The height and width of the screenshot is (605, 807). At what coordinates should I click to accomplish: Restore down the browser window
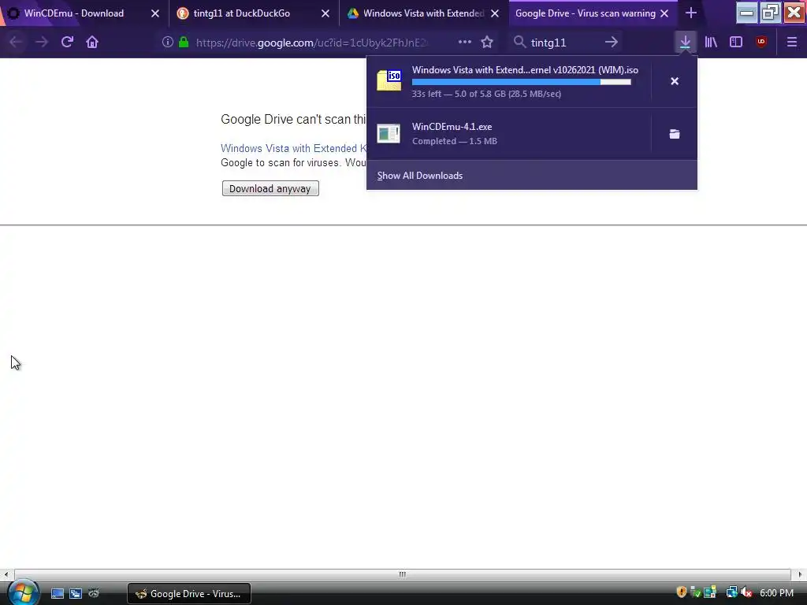point(771,13)
